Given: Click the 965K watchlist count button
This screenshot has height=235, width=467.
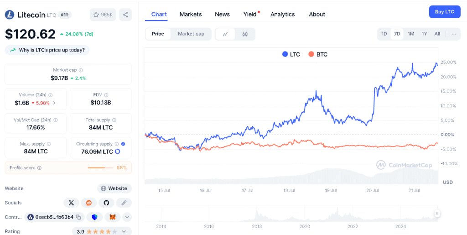Looking at the screenshot, I should pyautogui.click(x=103, y=15).
